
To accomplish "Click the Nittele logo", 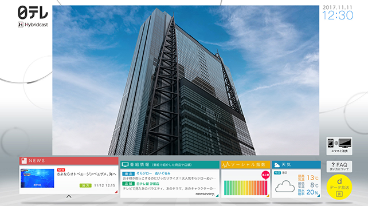I will point(33,13).
